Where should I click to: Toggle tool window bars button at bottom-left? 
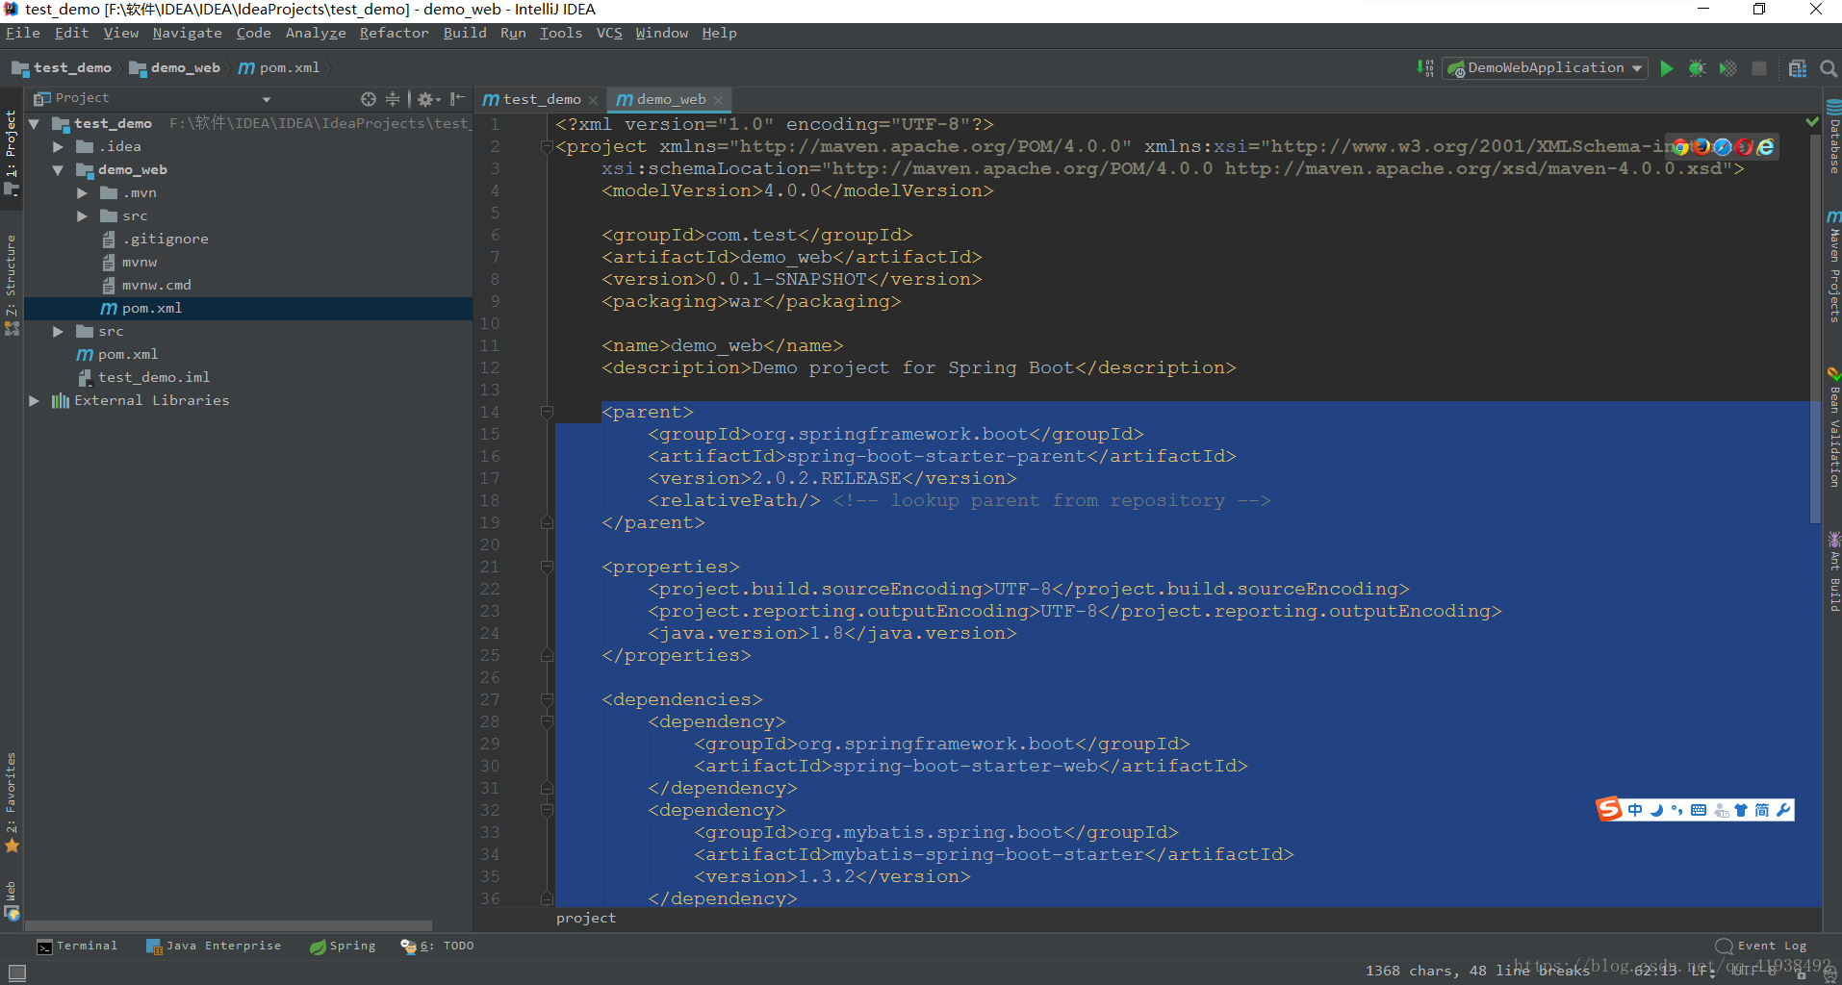click(x=17, y=972)
